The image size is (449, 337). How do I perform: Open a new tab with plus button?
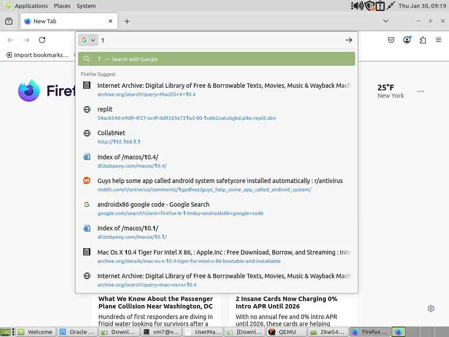127,21
